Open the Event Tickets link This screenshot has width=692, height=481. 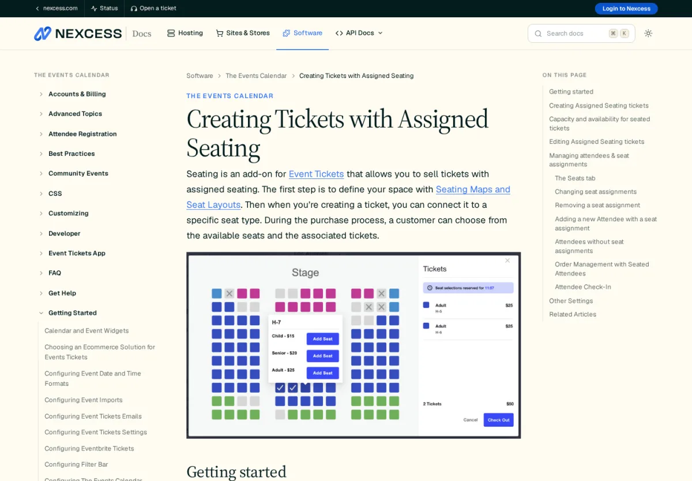tap(316, 174)
